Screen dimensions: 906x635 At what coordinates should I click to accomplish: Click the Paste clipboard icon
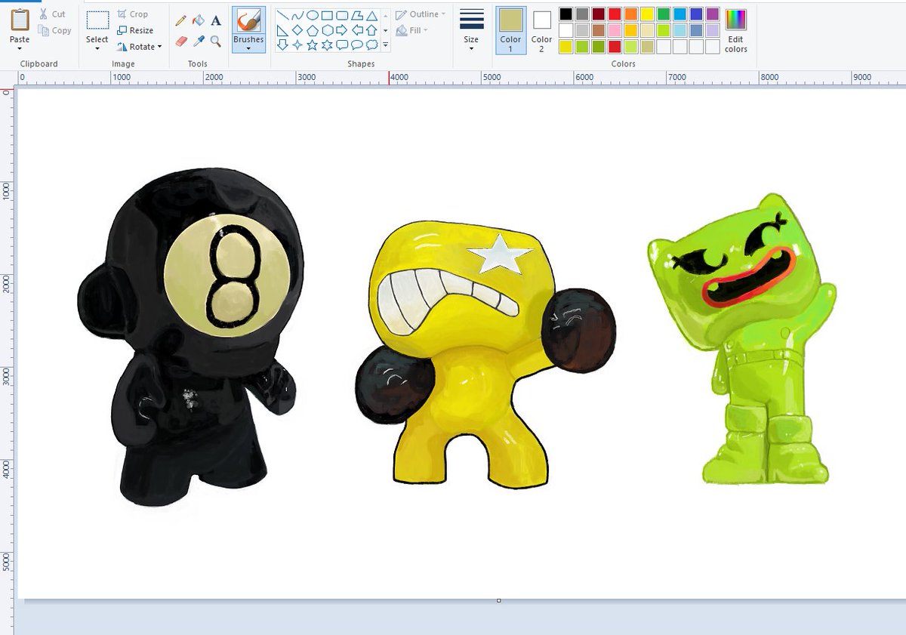(x=20, y=20)
